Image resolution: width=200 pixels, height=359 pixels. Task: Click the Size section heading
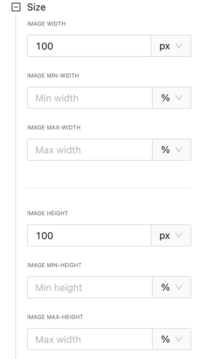click(36, 7)
